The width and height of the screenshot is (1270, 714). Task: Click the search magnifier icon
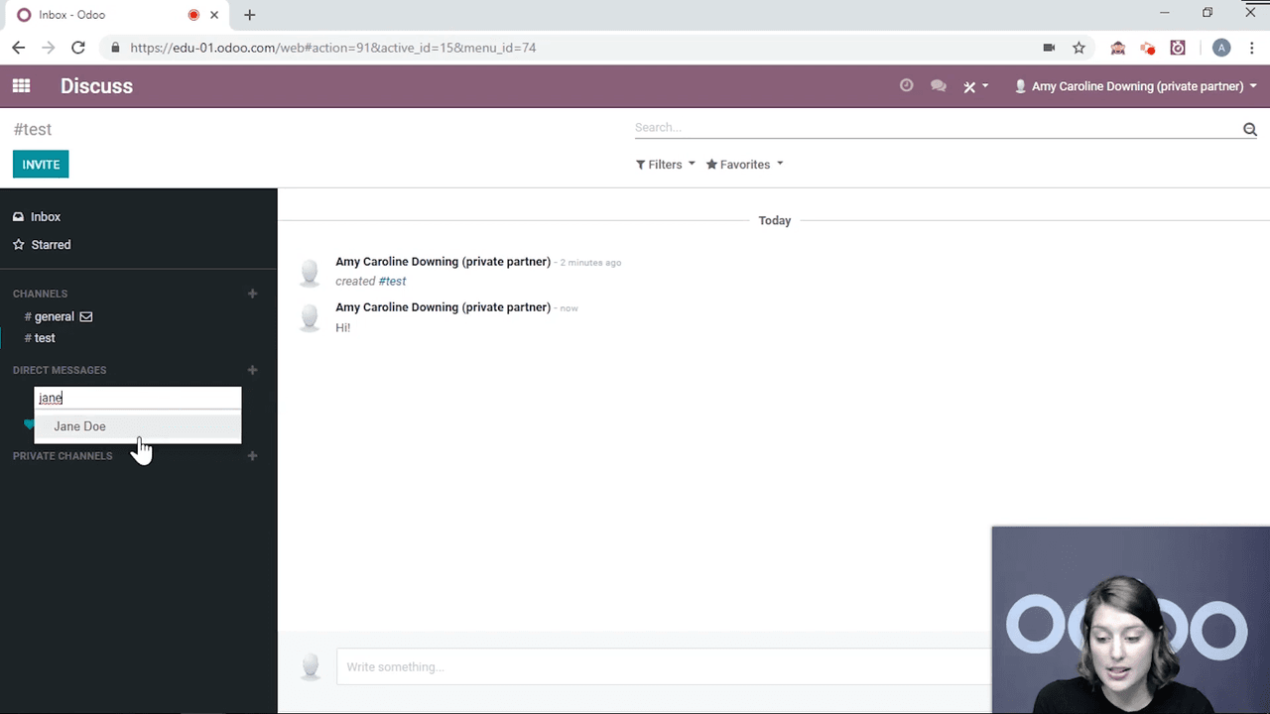pyautogui.click(x=1249, y=129)
